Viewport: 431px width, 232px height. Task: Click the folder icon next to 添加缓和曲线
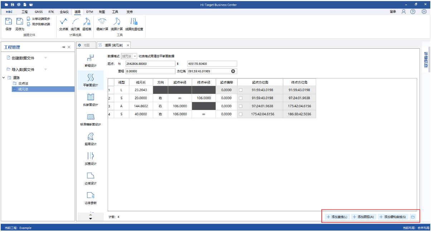pos(413,217)
